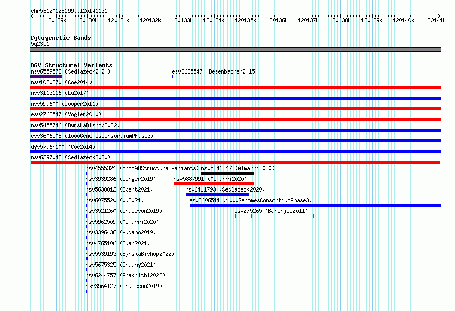Viewport: 455px width, 311px height.
Task: Click the 120135k ruler position
Action: pyautogui.click(x=245, y=20)
